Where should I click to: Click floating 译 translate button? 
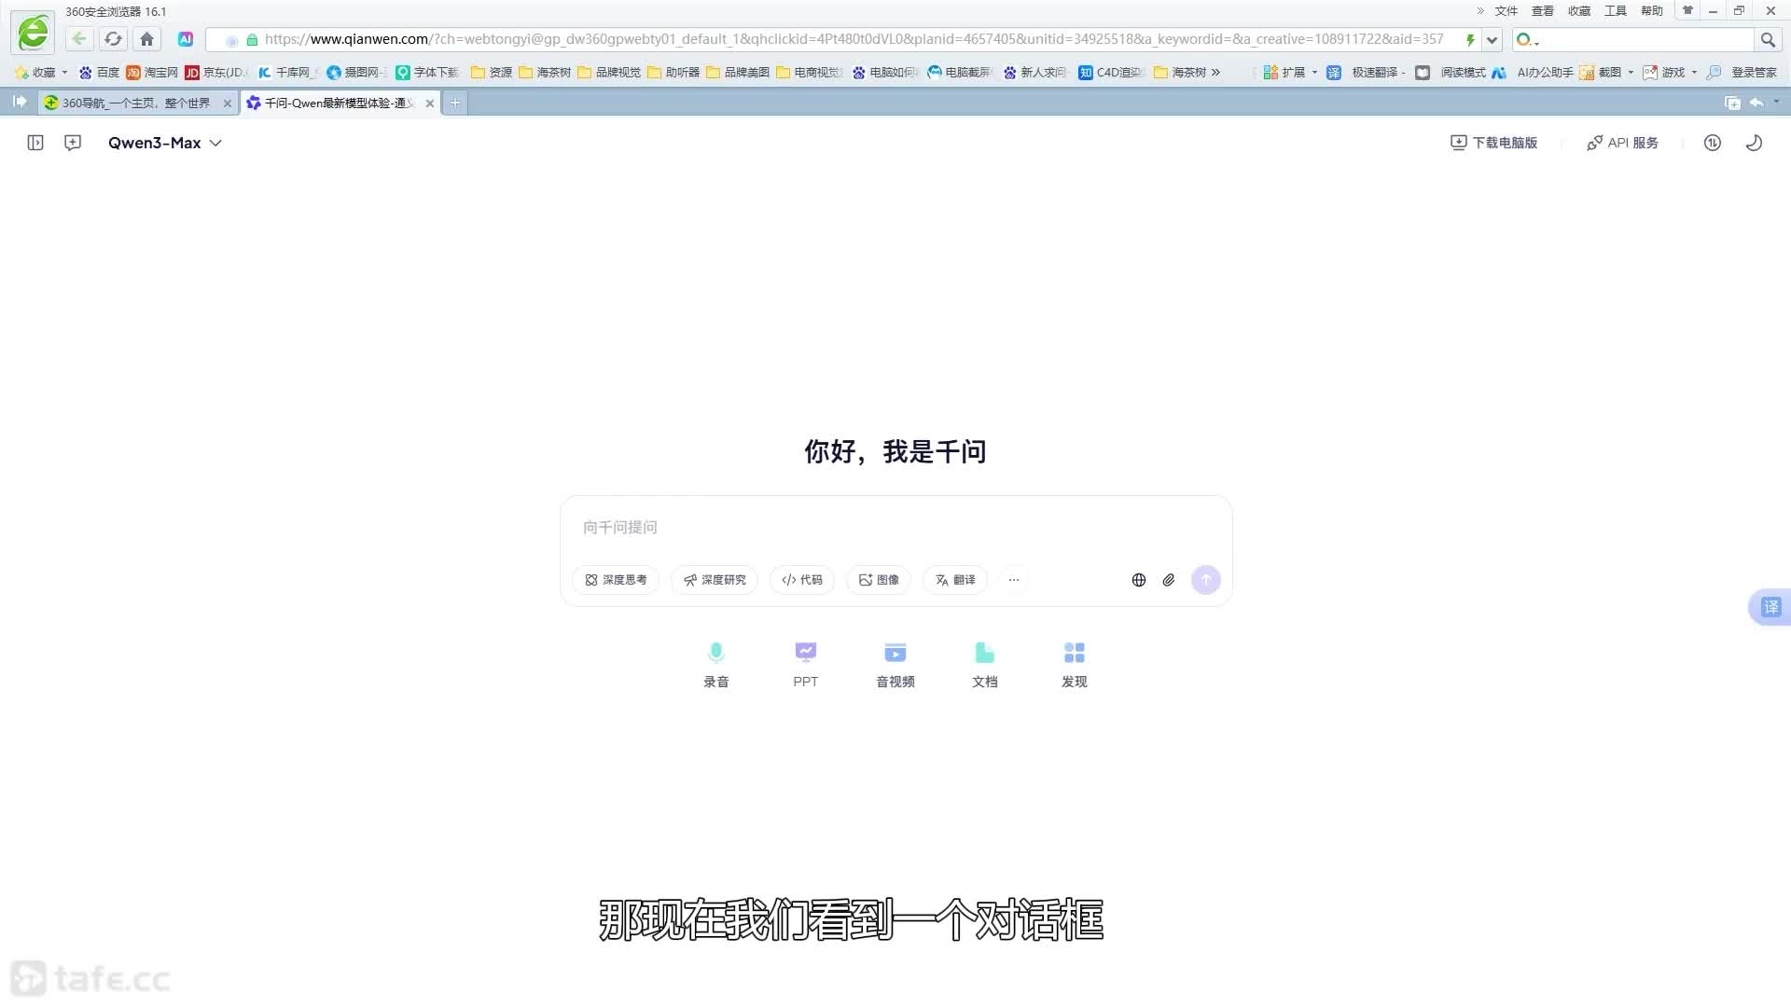pyautogui.click(x=1770, y=608)
